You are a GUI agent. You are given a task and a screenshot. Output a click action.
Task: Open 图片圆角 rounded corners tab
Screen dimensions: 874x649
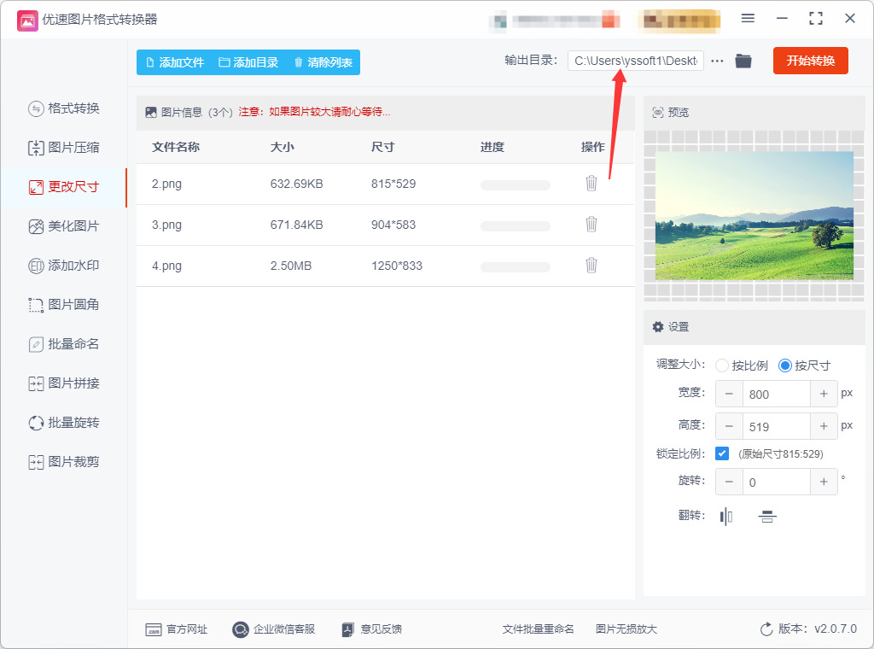click(63, 304)
